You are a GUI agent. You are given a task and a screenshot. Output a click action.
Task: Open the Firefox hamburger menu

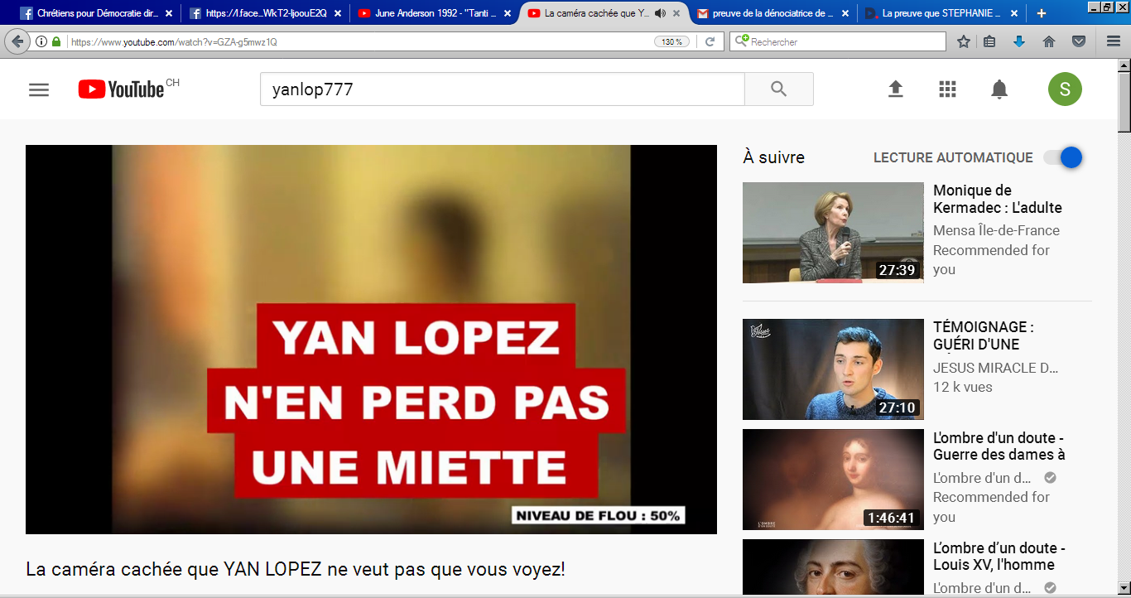1114,41
